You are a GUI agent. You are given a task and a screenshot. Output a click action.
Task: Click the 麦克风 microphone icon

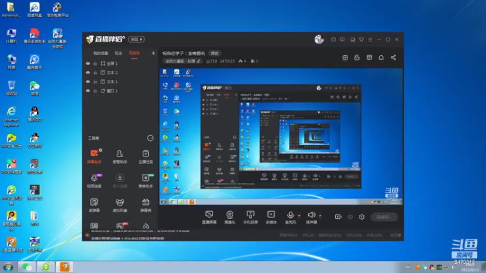pos(290,215)
